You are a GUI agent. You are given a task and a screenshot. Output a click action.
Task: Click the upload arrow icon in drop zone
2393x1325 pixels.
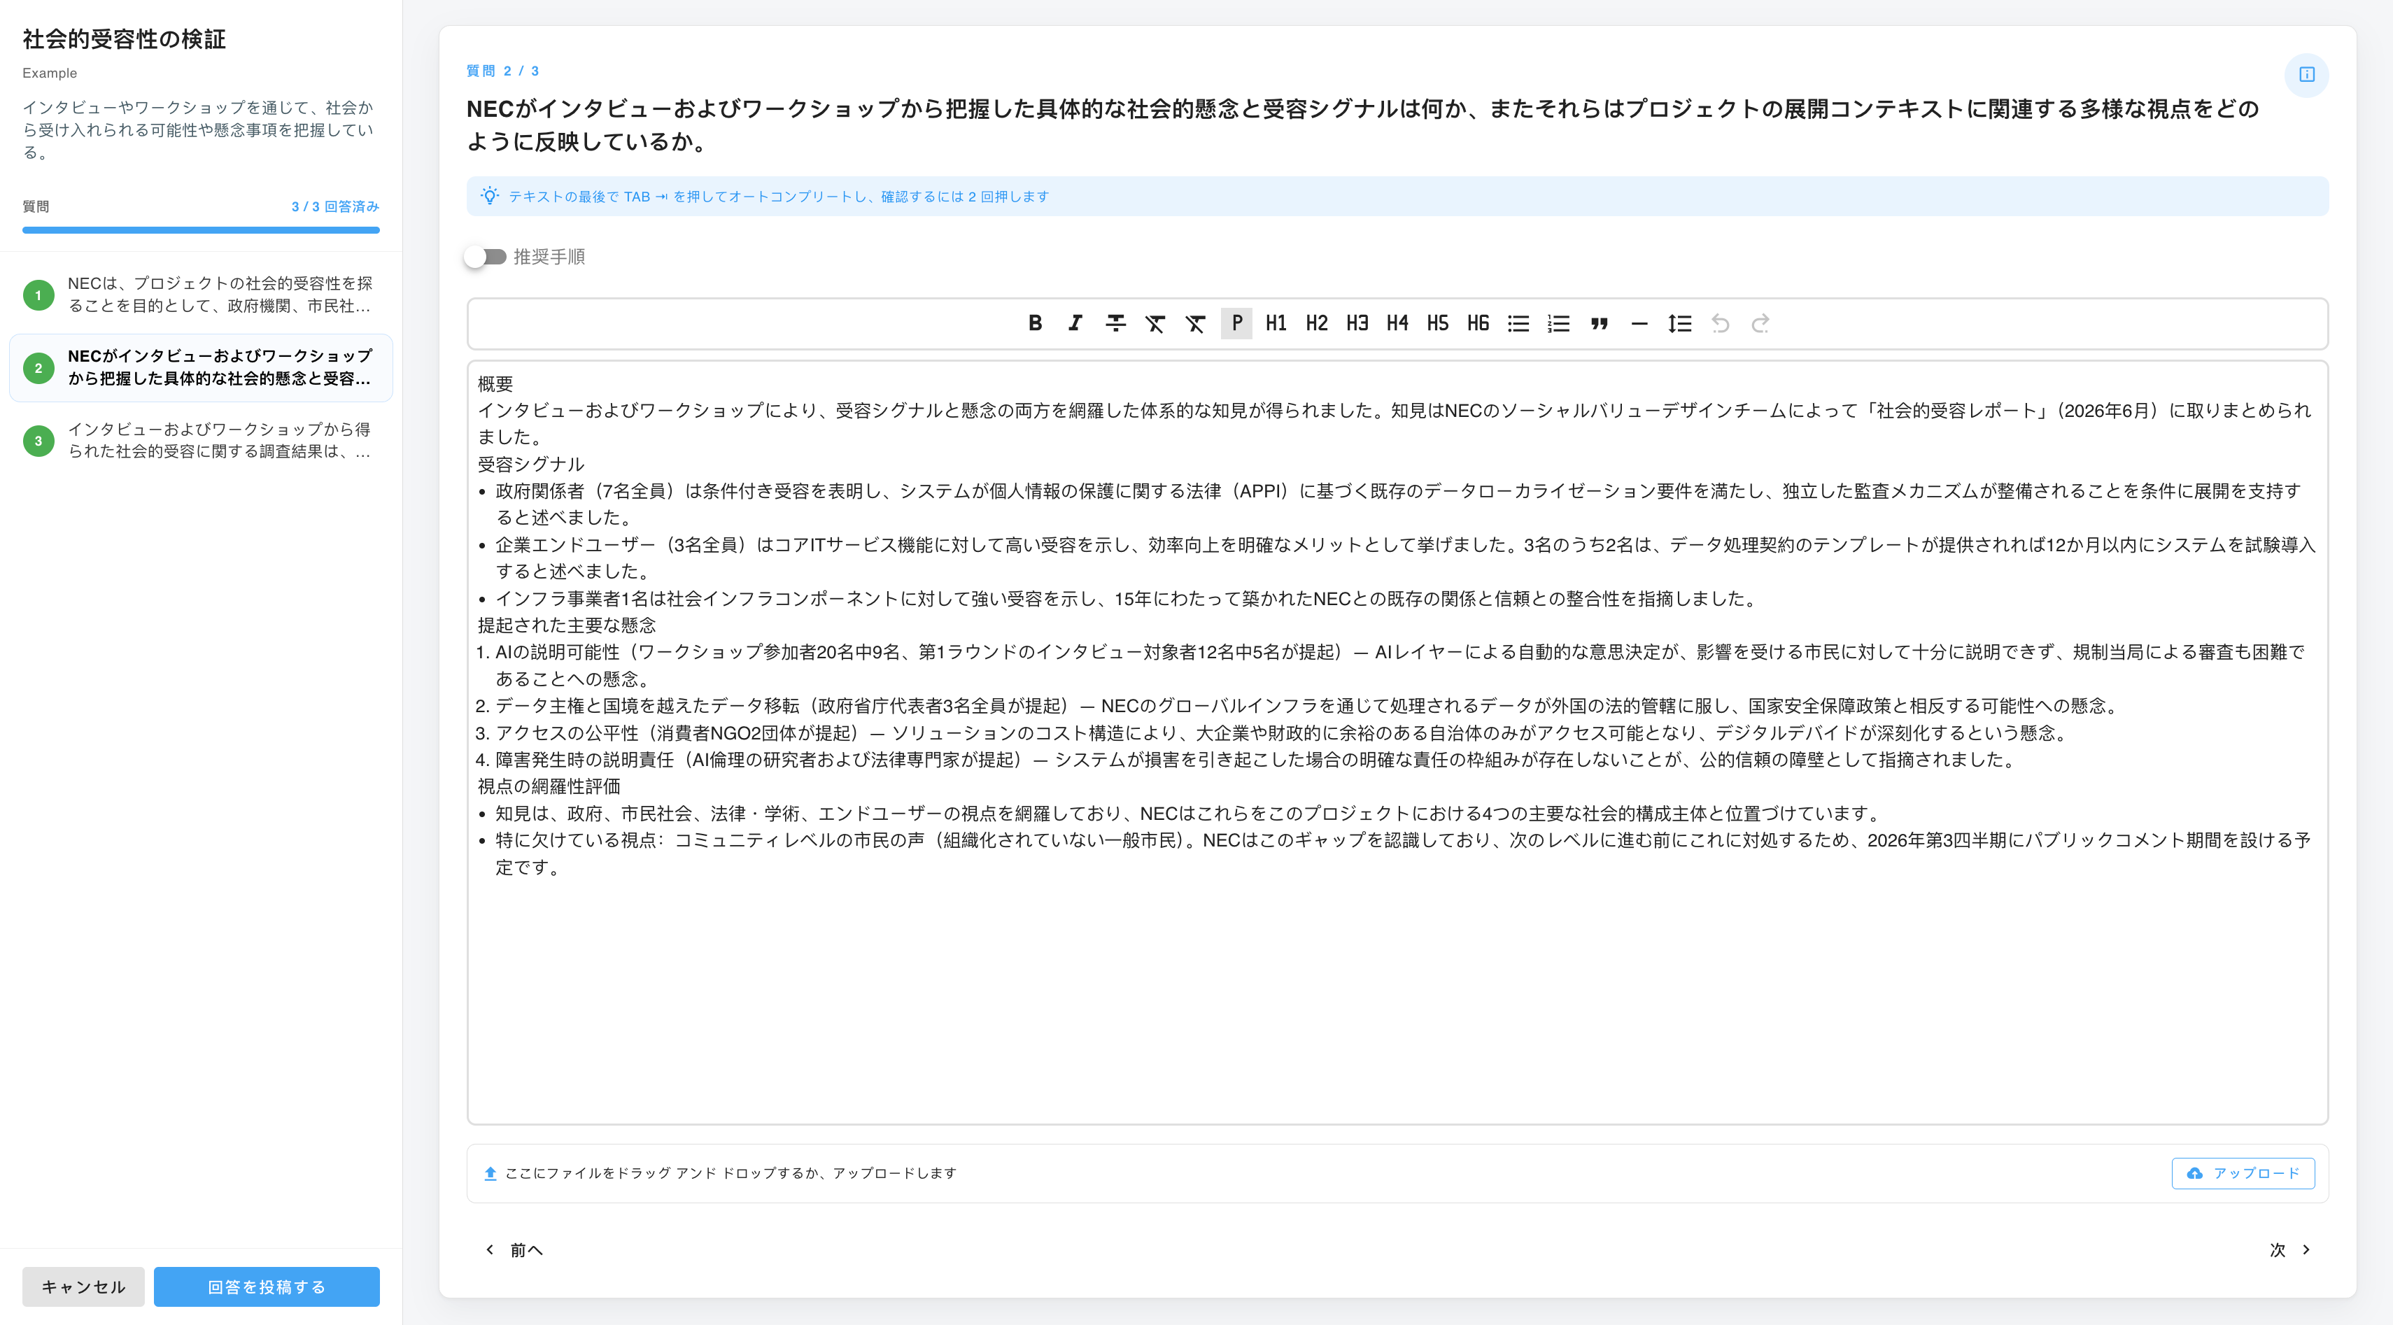pyautogui.click(x=490, y=1174)
